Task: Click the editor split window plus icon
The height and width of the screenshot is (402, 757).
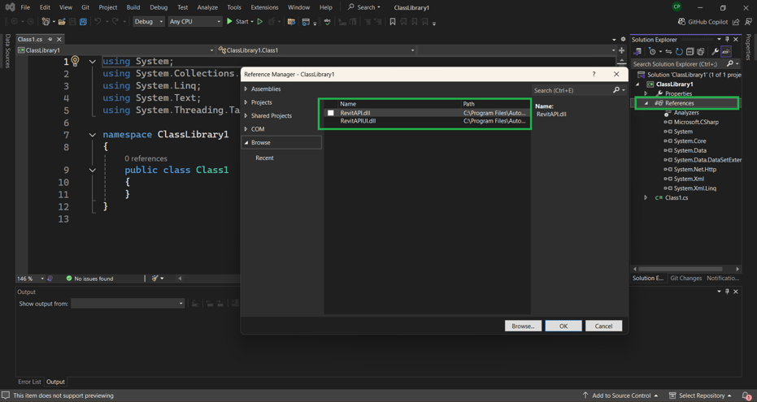Action: coord(621,50)
